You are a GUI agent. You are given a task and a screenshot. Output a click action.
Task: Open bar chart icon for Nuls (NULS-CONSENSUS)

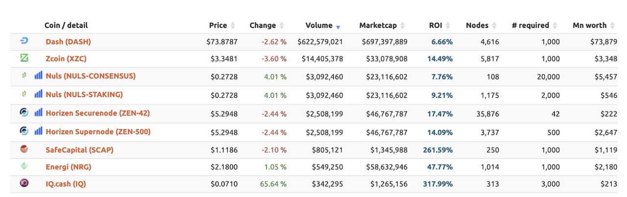pos(39,76)
